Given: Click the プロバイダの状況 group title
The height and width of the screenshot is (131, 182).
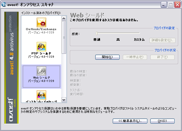Looking at the screenshot, I should point(165,50).
